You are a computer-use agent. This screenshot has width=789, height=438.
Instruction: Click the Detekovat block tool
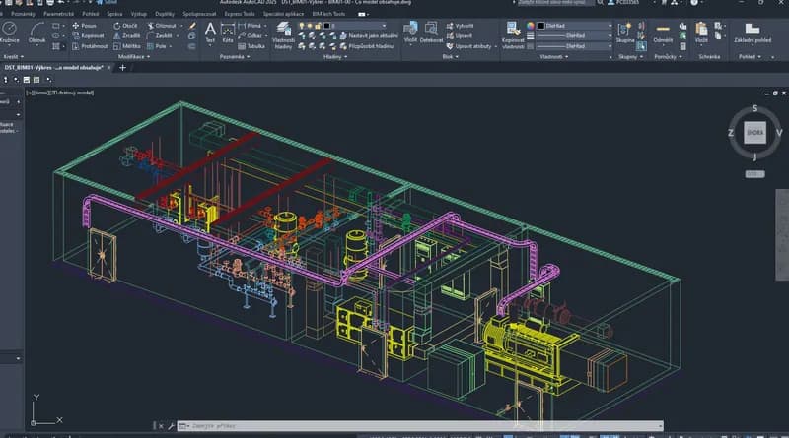click(x=431, y=31)
